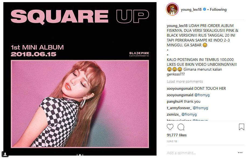Click the verified badge next to young_lex18
Image resolution: width=246 pixels, height=159 pixels.
[x=205, y=9]
